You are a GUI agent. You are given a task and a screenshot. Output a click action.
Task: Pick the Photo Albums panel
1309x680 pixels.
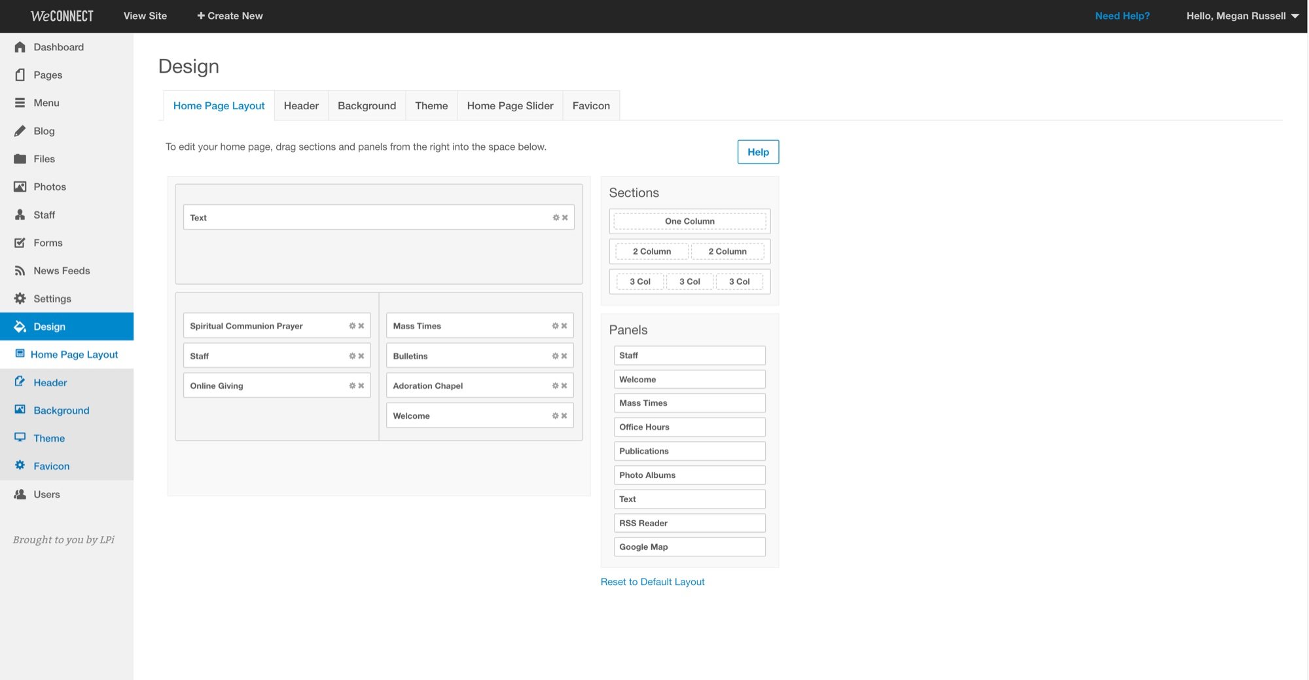click(x=690, y=475)
